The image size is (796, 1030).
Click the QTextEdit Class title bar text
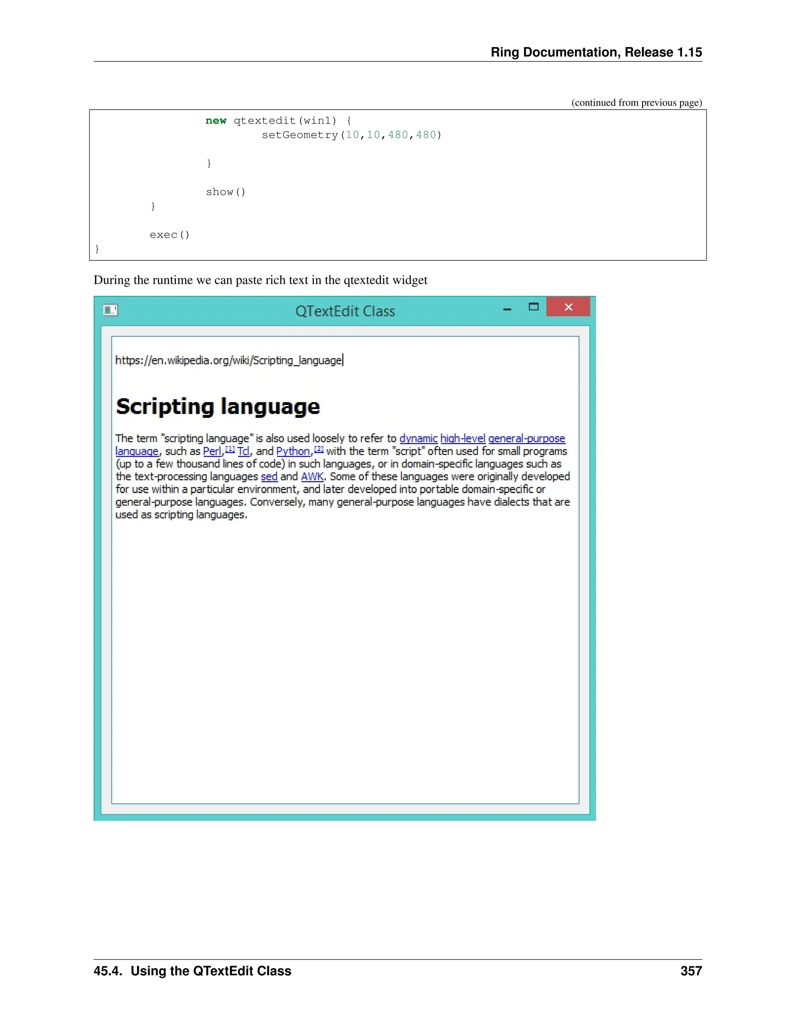(x=345, y=311)
